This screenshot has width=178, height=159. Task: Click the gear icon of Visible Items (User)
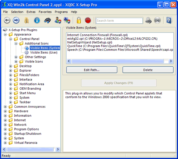pos(27,52)
